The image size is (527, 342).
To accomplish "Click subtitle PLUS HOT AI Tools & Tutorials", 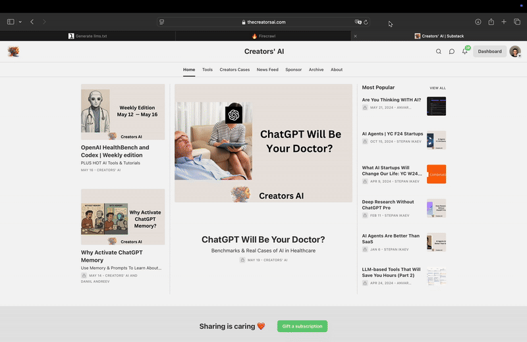I will [110, 162].
